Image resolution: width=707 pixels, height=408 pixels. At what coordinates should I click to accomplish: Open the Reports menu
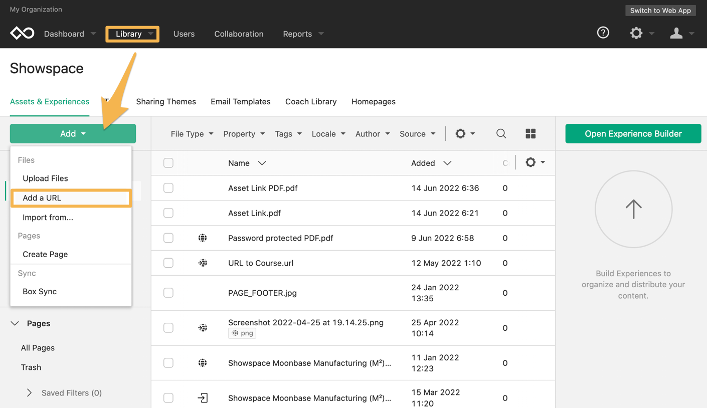(x=303, y=34)
